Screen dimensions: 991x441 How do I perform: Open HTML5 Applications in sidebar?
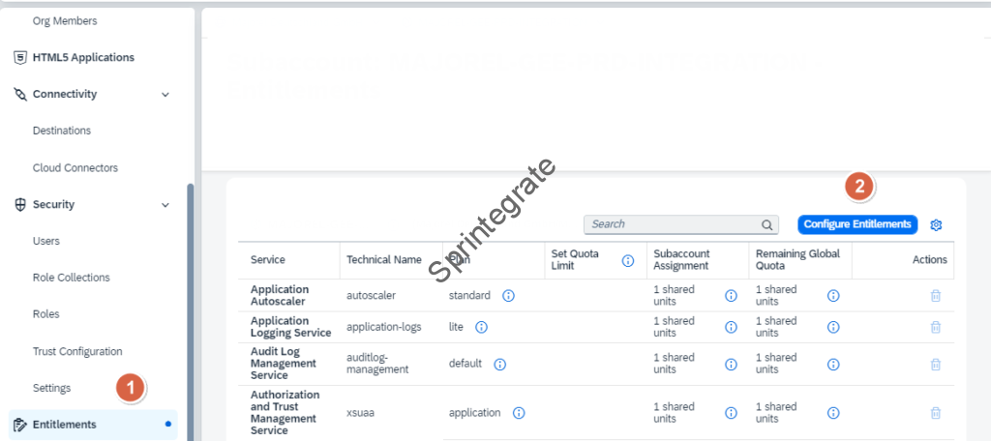click(83, 57)
